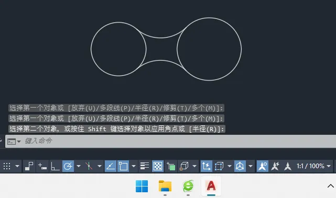The image size is (336, 198).
Task: Open Isometric Drafting plane dropdown arrow
Action: pyautogui.click(x=100, y=166)
